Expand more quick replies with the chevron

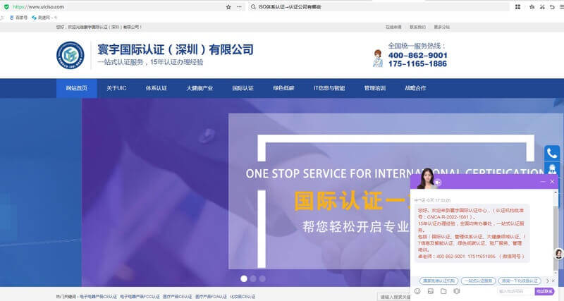coord(548,281)
